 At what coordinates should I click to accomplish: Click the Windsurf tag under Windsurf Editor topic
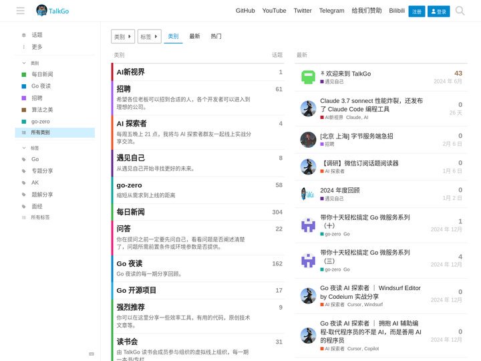[373, 305]
